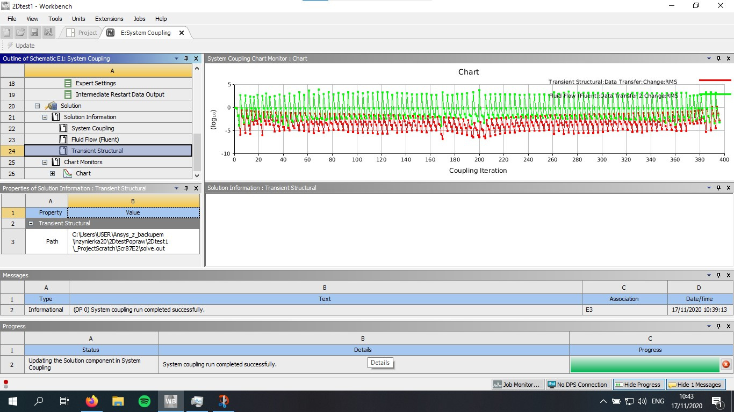Click the Outline scrollbar up arrow

[x=196, y=69]
